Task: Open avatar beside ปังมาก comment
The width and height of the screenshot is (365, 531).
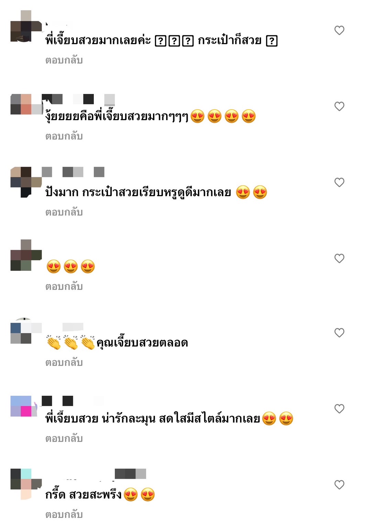Action: (26, 182)
